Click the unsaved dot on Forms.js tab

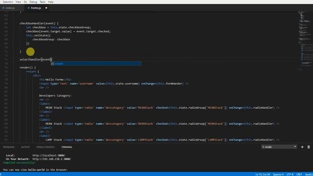pyautogui.click(x=46, y=8)
